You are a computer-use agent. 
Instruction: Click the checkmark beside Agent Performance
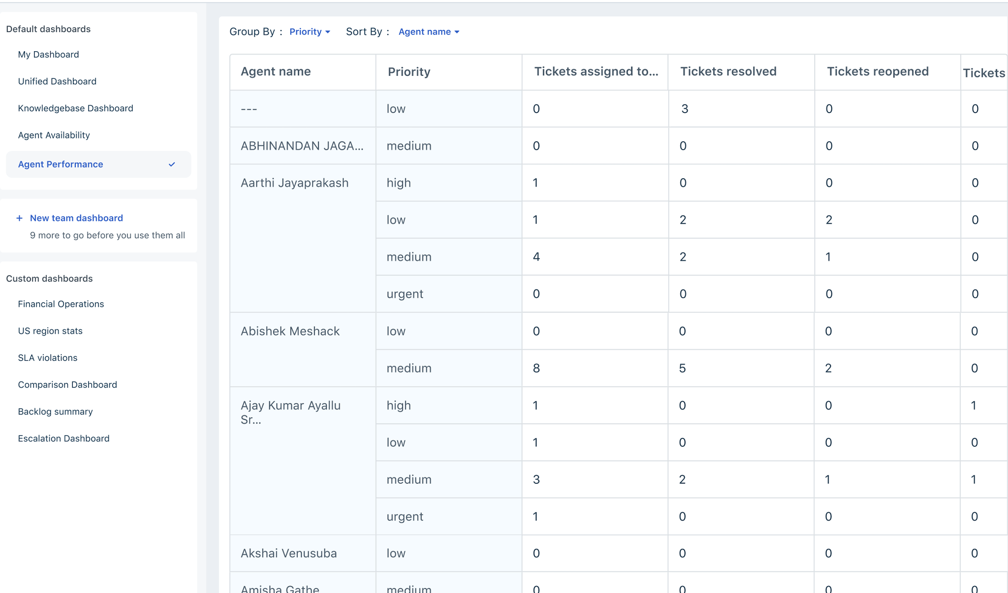pos(172,164)
